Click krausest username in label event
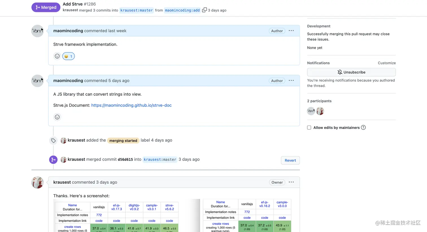The image size is (427, 232). pos(76,140)
